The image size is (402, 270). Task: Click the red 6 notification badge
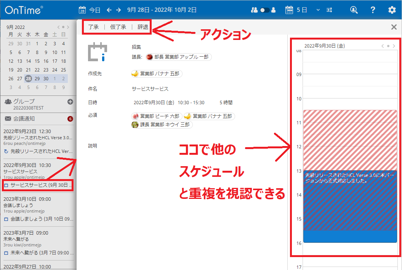[70, 119]
